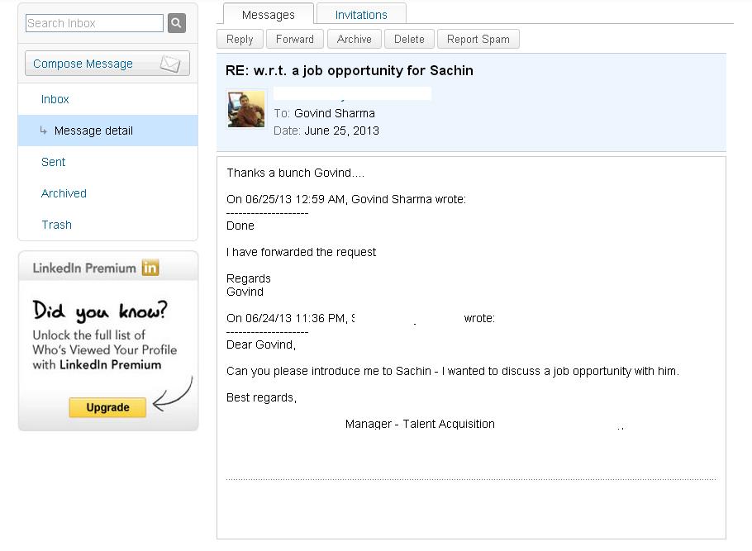Click the arrow icon beside Message detail

(44, 131)
